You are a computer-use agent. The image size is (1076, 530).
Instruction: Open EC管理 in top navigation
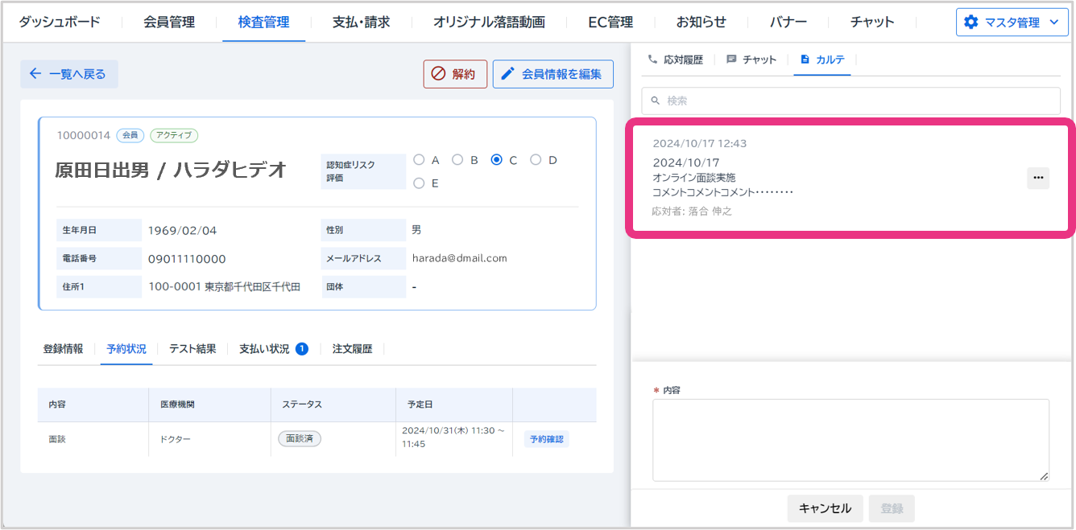pyautogui.click(x=610, y=22)
